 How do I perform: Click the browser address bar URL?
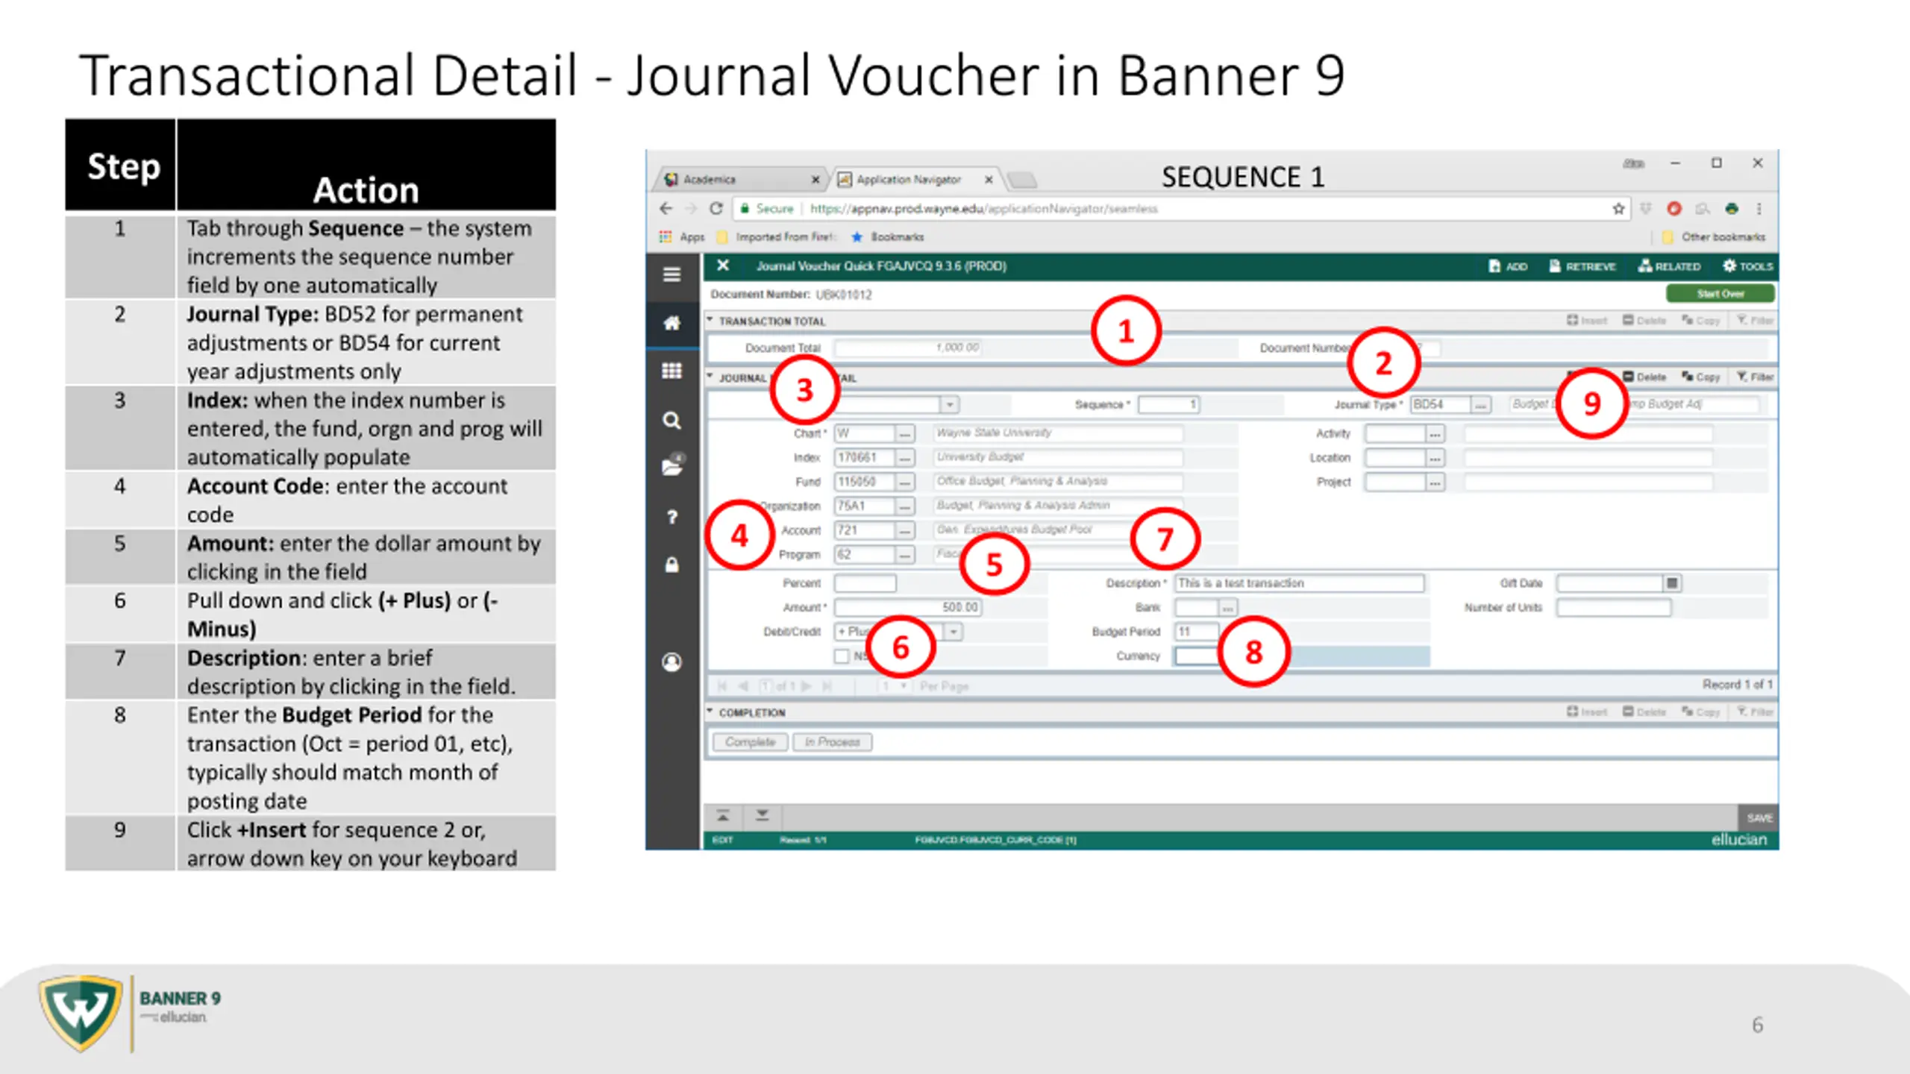(983, 209)
